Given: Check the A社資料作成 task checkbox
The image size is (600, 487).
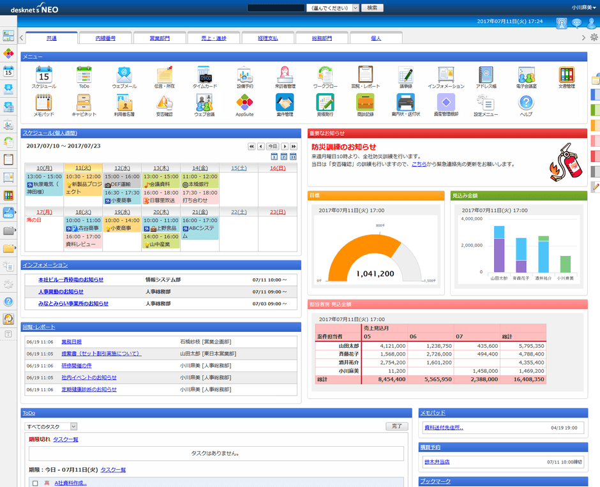Looking at the screenshot, I should (x=36, y=483).
